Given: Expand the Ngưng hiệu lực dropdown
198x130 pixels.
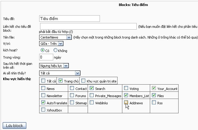Looking at the screenshot, I should pos(54,66).
